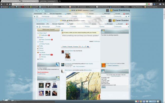Click the globe icon in Translator panel

pyautogui.click(x=58, y=64)
